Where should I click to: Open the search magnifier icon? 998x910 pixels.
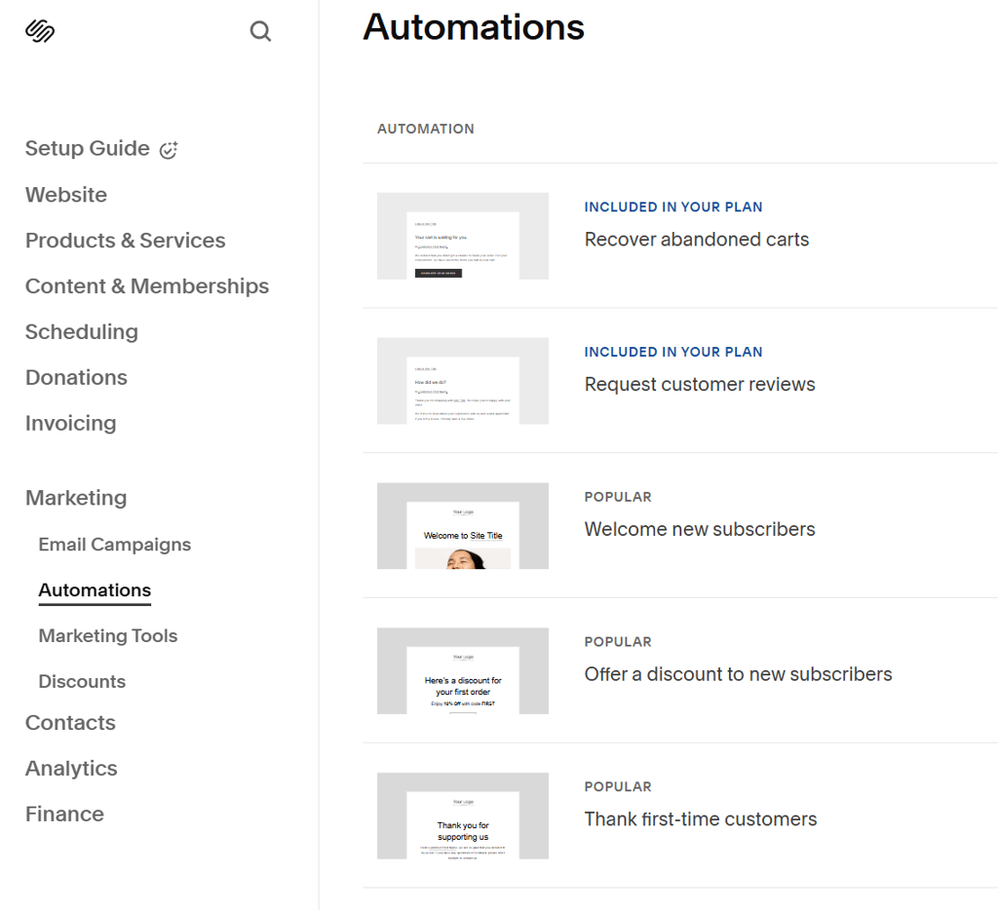pos(260,30)
